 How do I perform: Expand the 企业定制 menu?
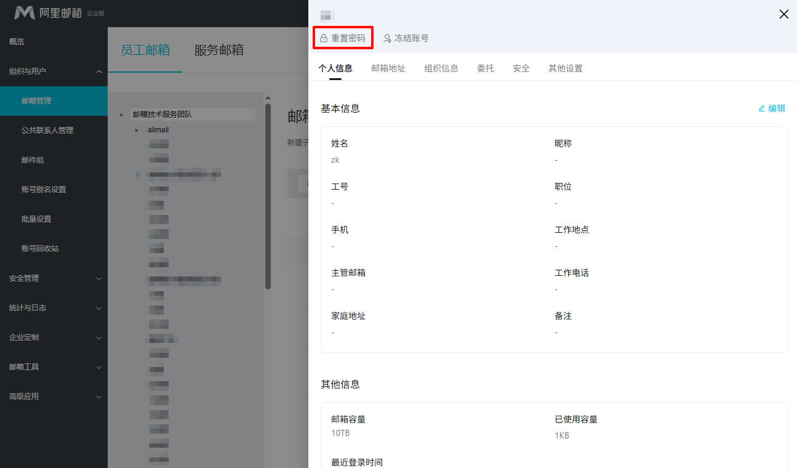pyautogui.click(x=54, y=337)
